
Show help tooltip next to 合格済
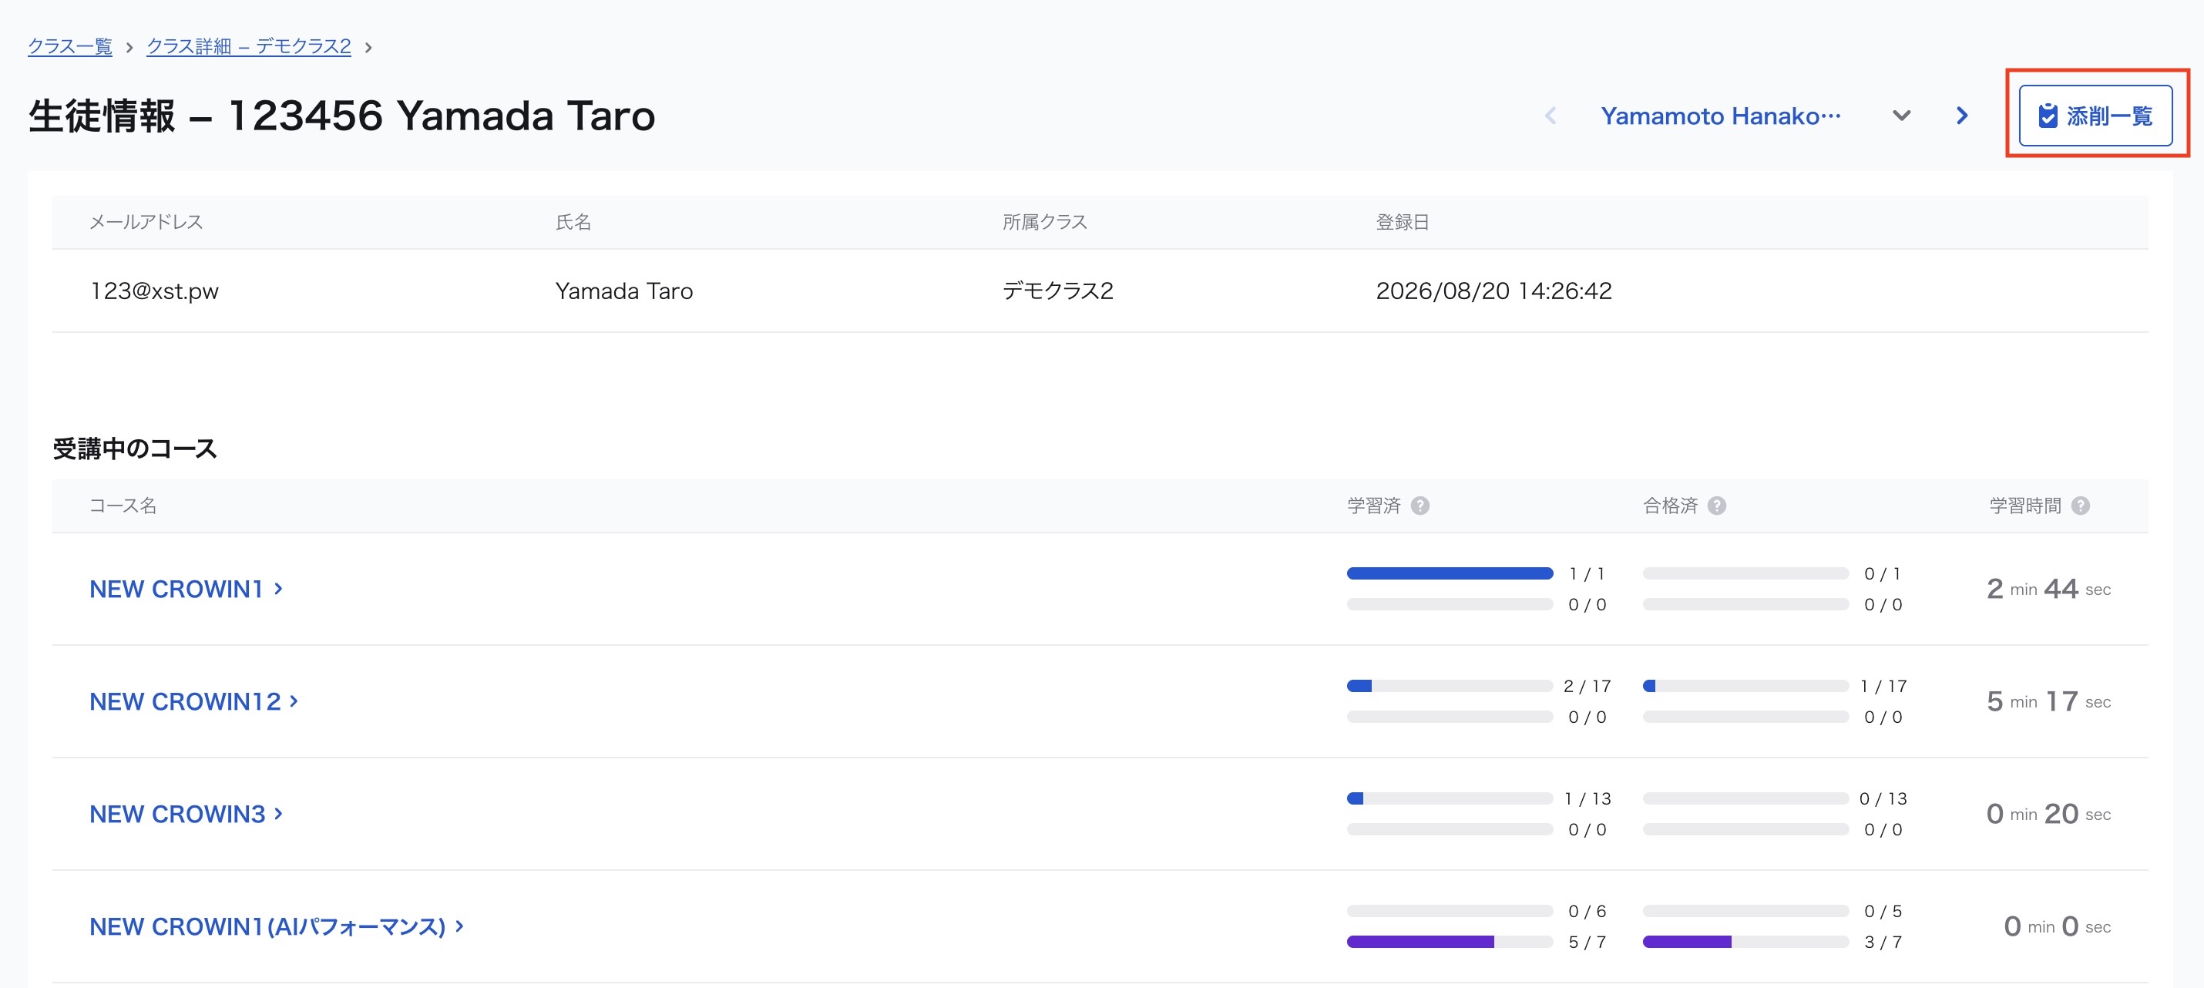coord(1716,506)
